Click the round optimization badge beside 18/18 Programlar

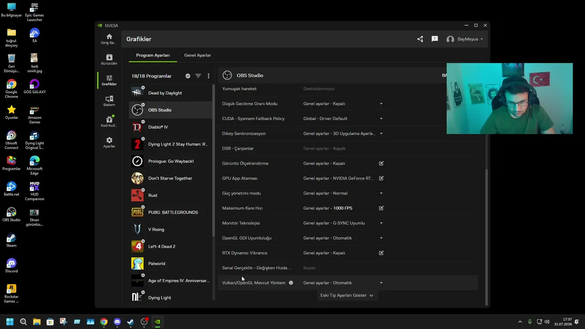188,76
